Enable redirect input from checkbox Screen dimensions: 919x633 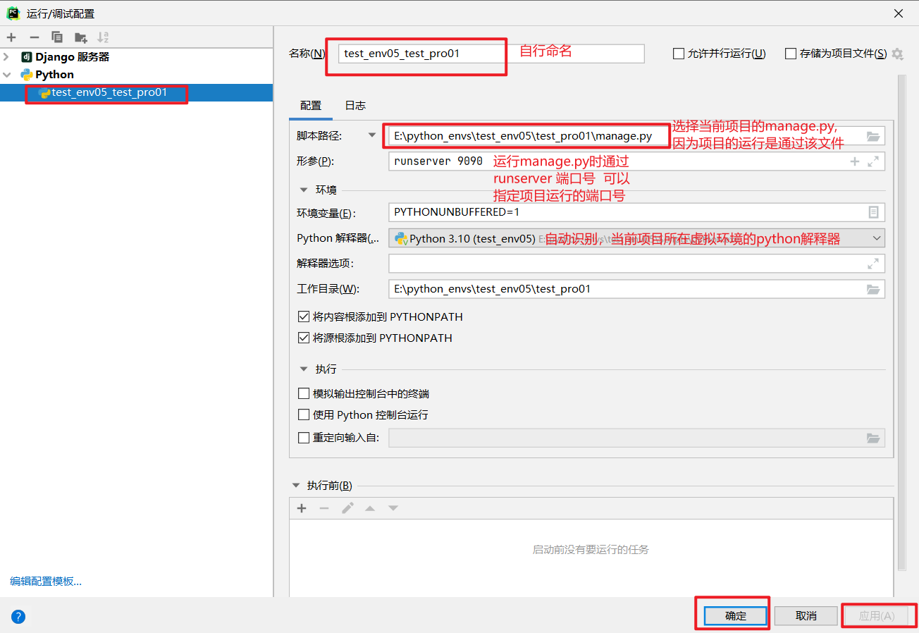pyautogui.click(x=304, y=438)
